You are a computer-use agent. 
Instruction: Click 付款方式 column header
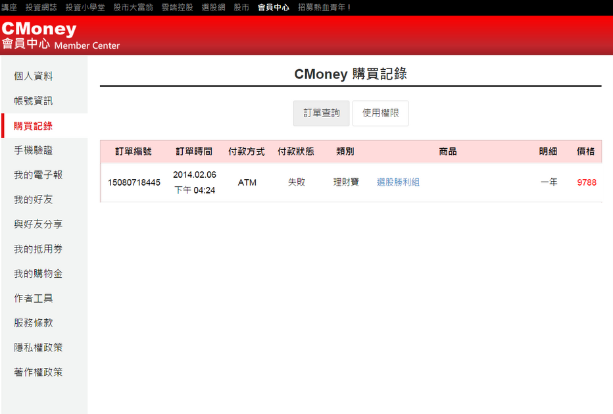pos(246,151)
